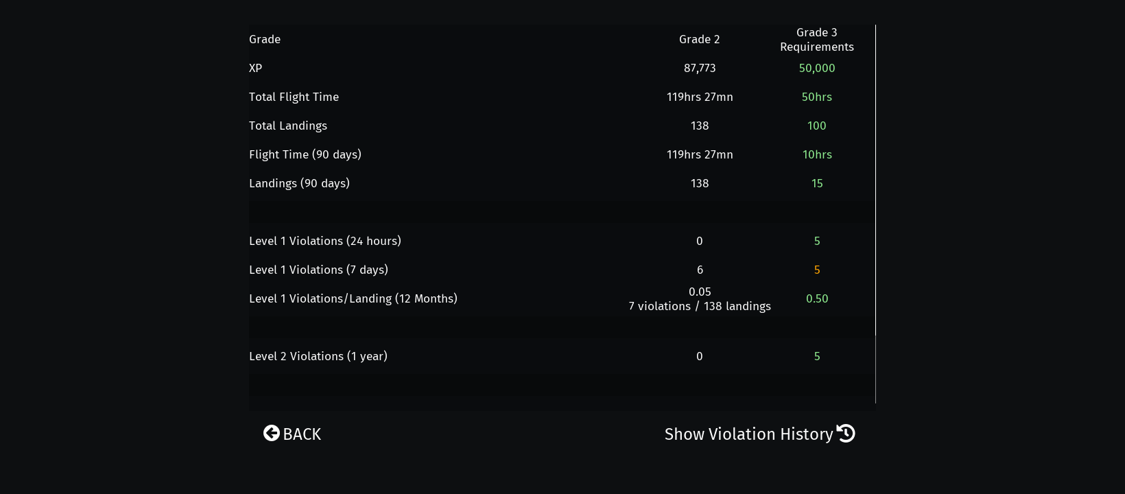Open Show Violation History
This screenshot has height=494, width=1125.
click(x=748, y=434)
